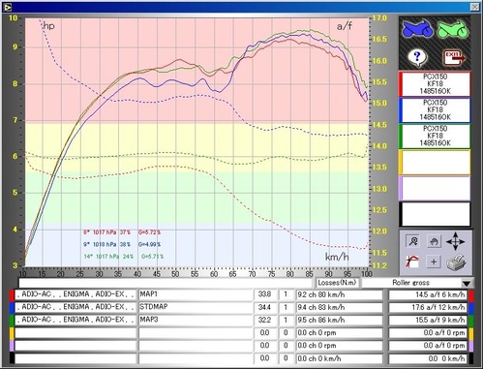
Task: Click the purple color swatch on fifth row
Action: coord(12,346)
